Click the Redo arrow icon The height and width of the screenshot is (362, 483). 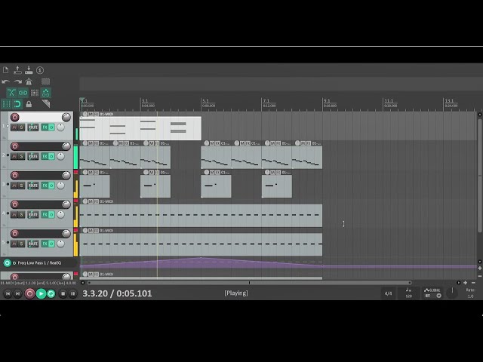17,81
